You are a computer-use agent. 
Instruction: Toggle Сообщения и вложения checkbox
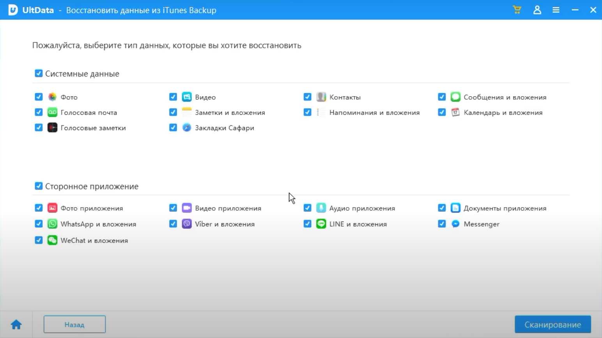point(442,97)
